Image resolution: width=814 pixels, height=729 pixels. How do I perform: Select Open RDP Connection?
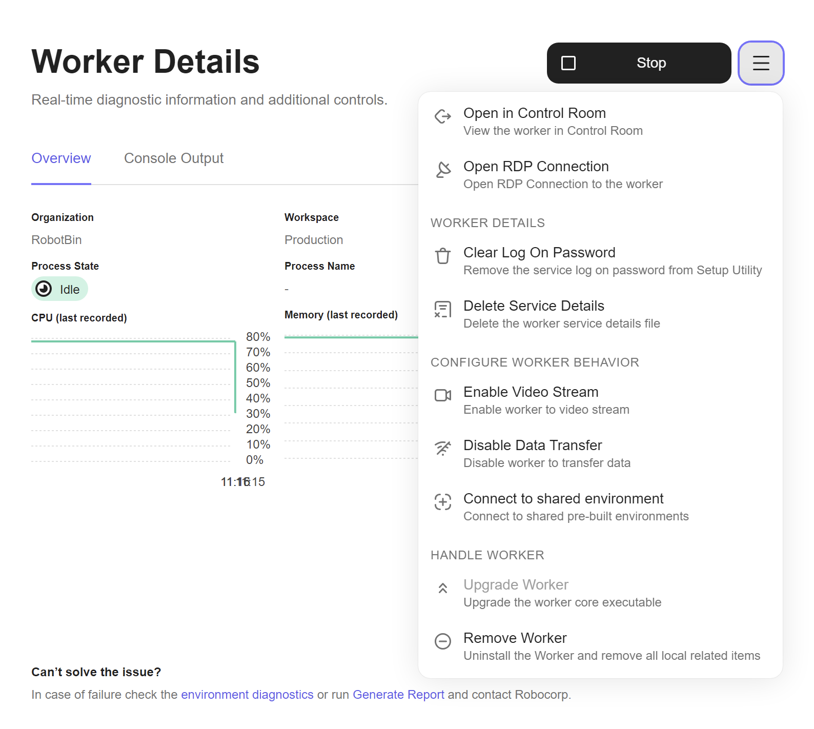point(600,174)
